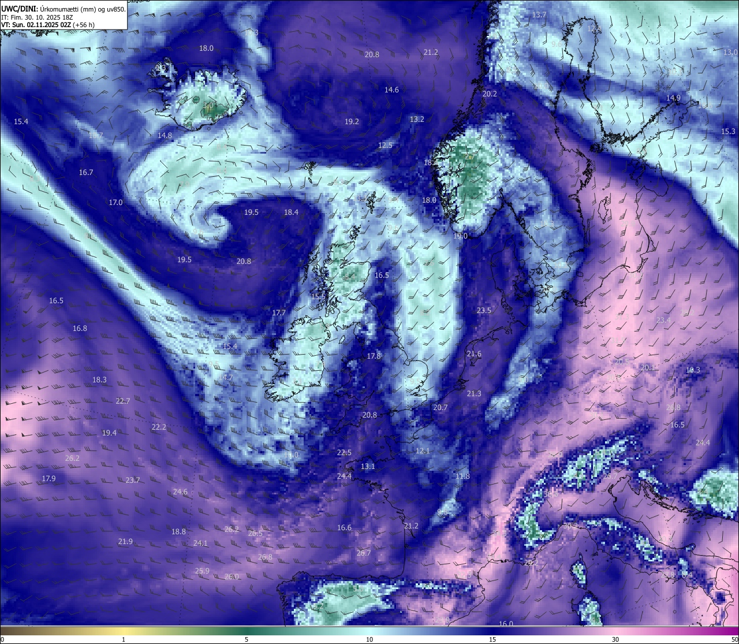Click the 18.8 value on the map
Viewport: 739px width, 644px height.
(x=178, y=531)
